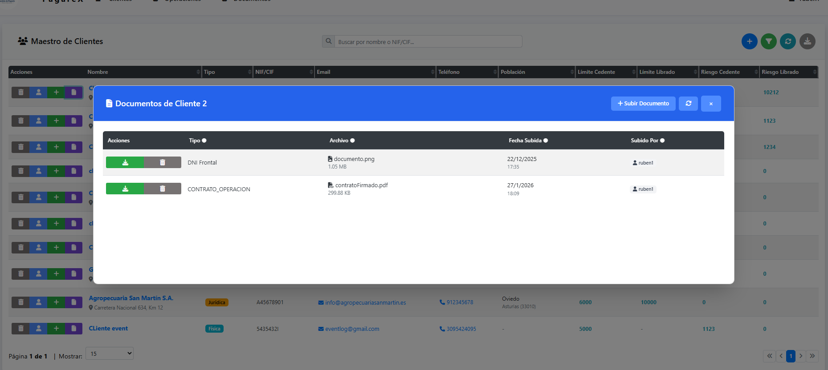Open the info@agropecuariasanmartin.es email link
The width and height of the screenshot is (828, 370).
tap(365, 302)
